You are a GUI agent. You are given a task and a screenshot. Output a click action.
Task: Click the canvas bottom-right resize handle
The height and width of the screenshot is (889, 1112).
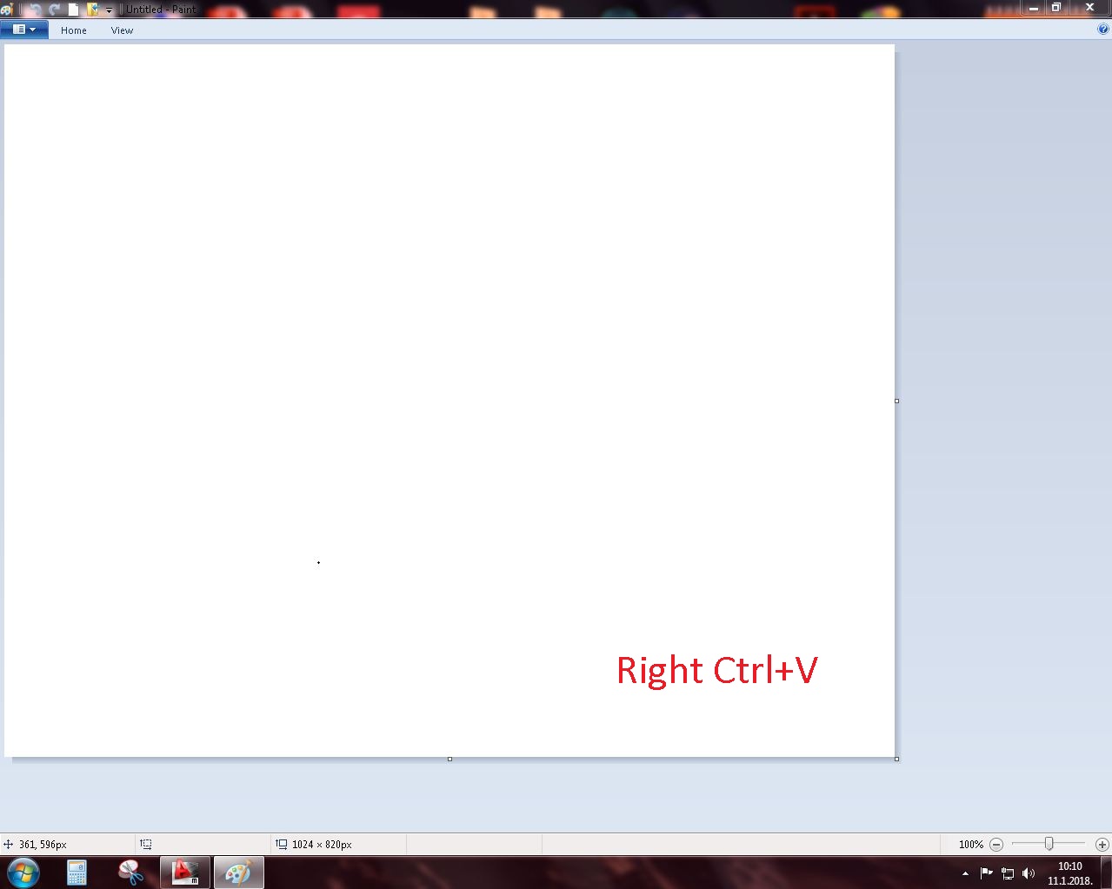[x=896, y=759]
